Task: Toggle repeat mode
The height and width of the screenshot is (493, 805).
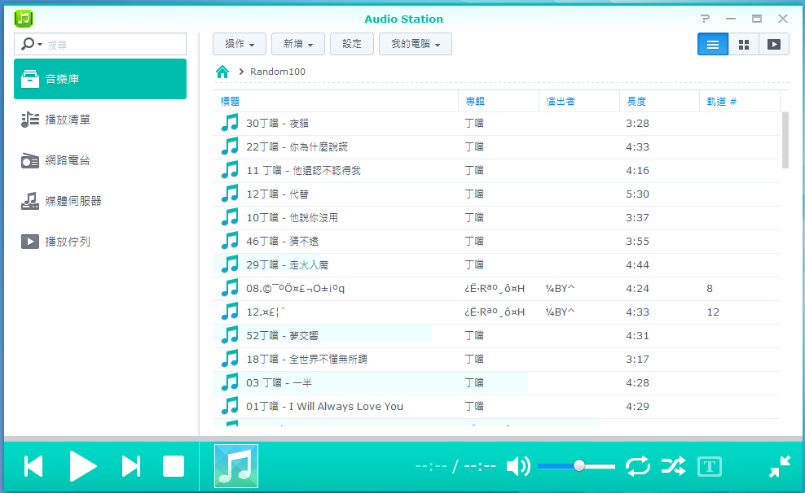Action: pos(638,466)
